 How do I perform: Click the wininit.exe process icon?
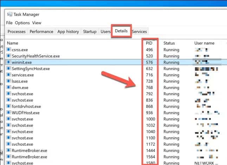8,62
